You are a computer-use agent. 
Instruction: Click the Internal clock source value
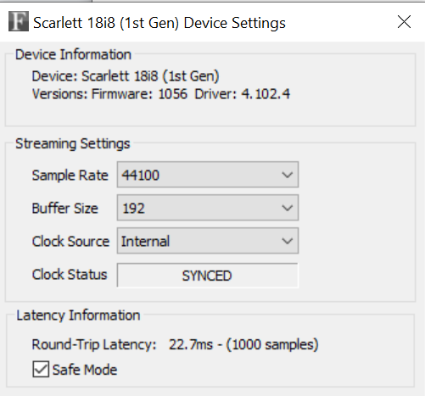pyautogui.click(x=145, y=242)
